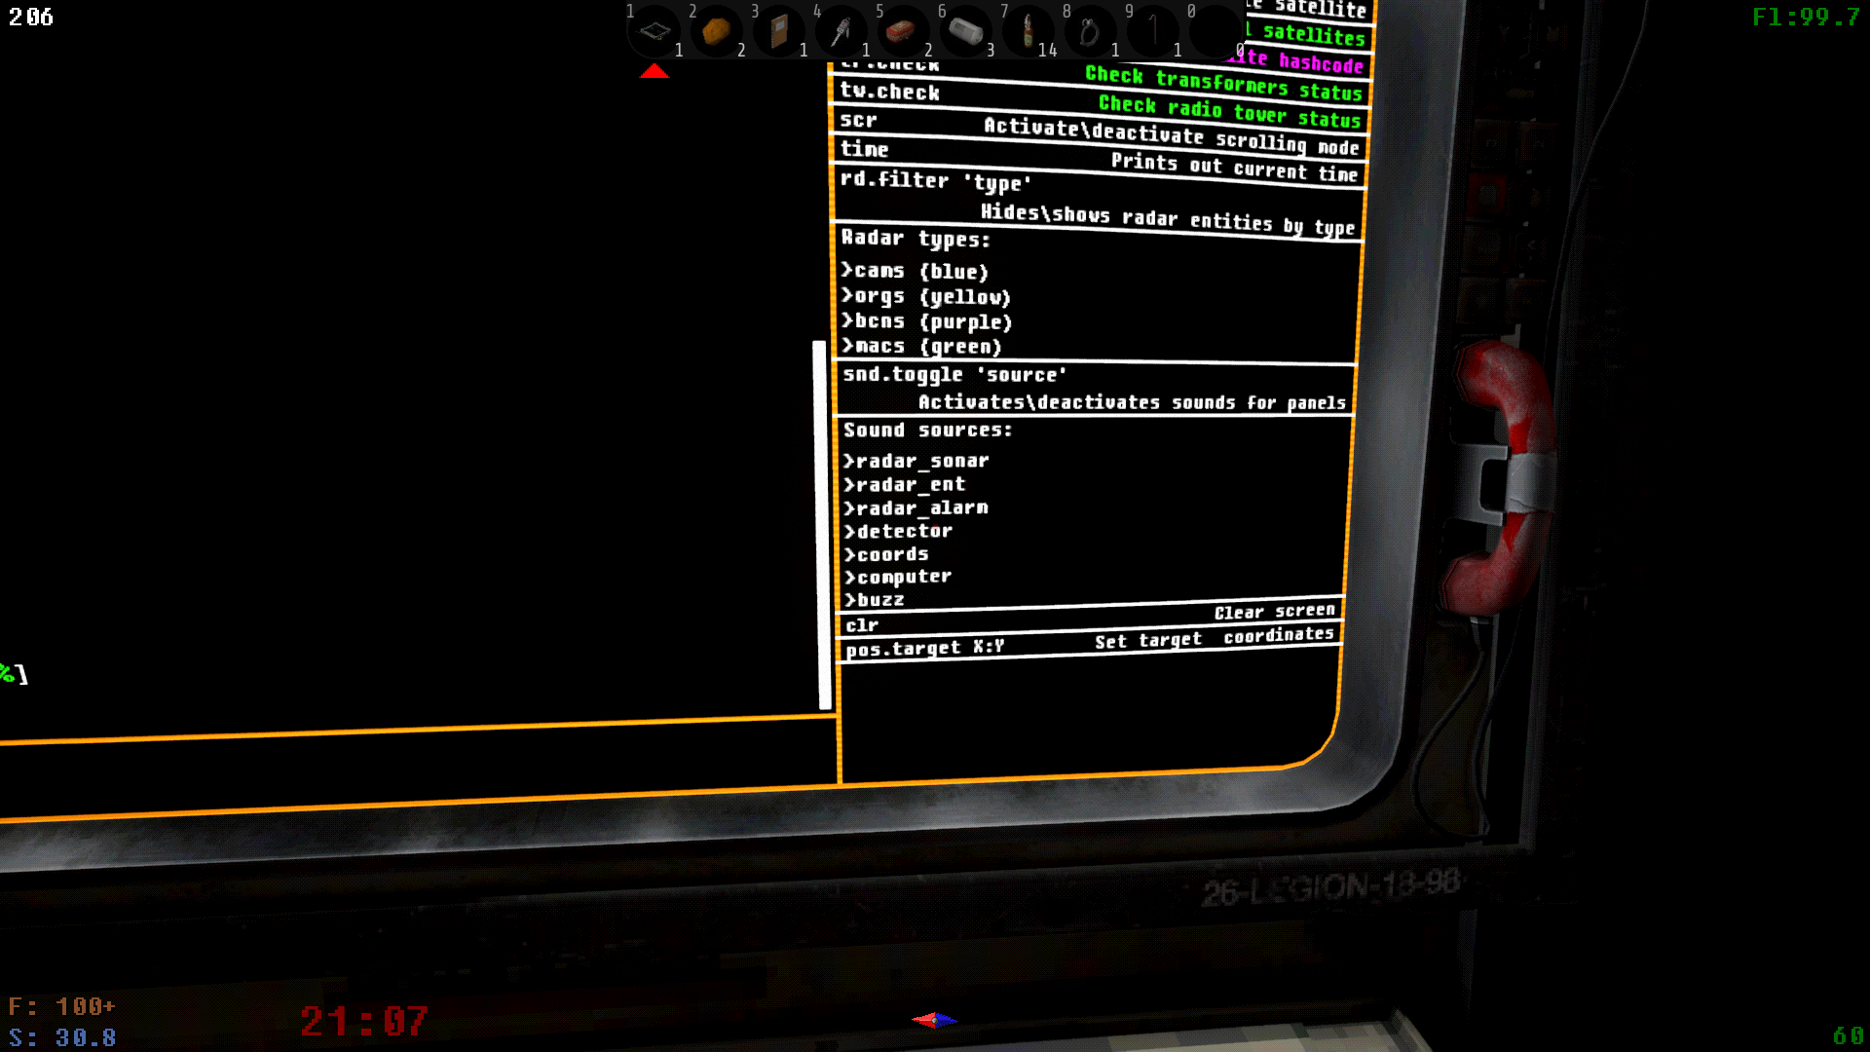Image resolution: width=1870 pixels, height=1052 pixels.
Task: Click 'Set target coordinates' description
Action: point(1214,638)
